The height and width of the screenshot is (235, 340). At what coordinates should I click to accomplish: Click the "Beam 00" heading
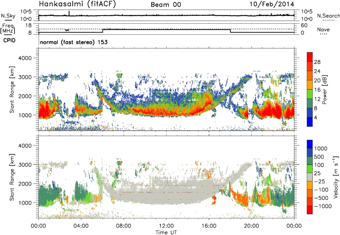[x=166, y=5]
